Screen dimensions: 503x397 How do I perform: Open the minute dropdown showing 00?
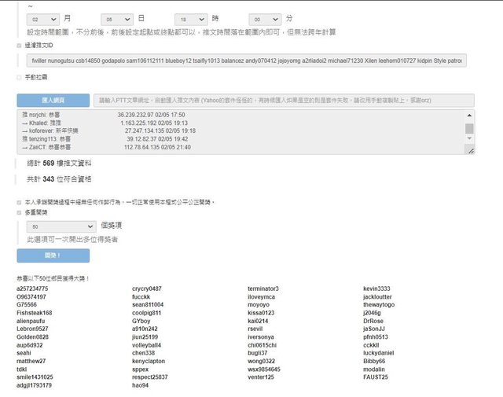pyautogui.click(x=265, y=19)
